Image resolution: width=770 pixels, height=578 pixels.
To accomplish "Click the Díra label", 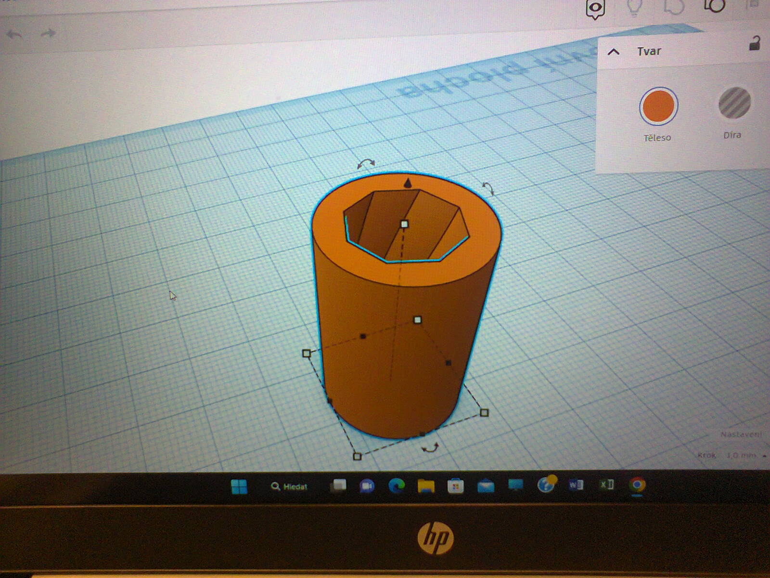I will coord(732,135).
